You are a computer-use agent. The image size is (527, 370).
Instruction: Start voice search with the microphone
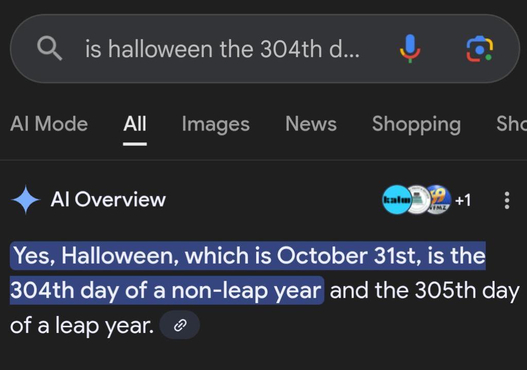pos(410,49)
